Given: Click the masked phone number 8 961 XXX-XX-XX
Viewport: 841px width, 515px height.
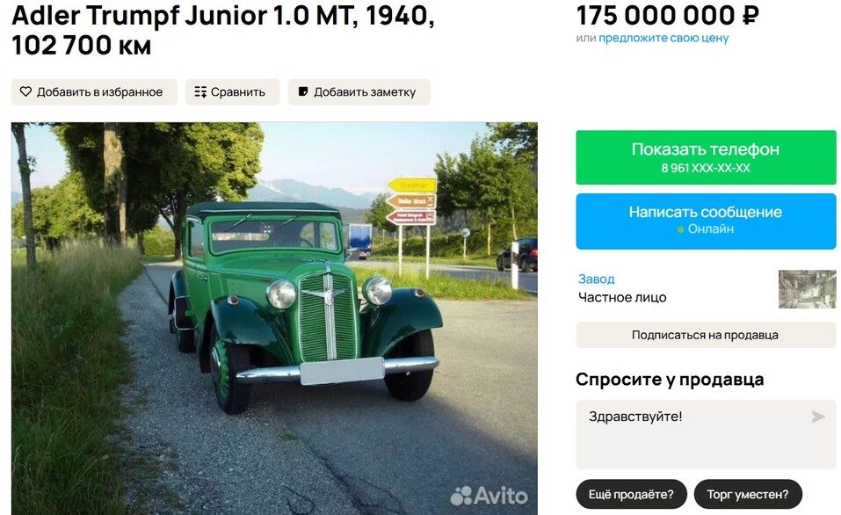Looking at the screenshot, I should (705, 166).
